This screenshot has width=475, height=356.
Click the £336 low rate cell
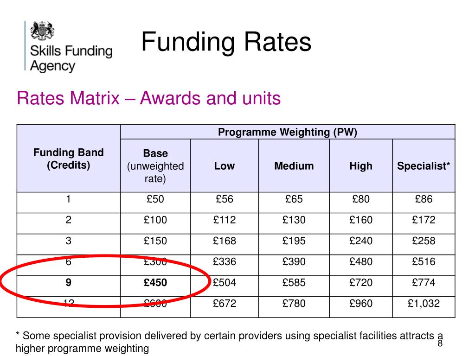tap(225, 262)
